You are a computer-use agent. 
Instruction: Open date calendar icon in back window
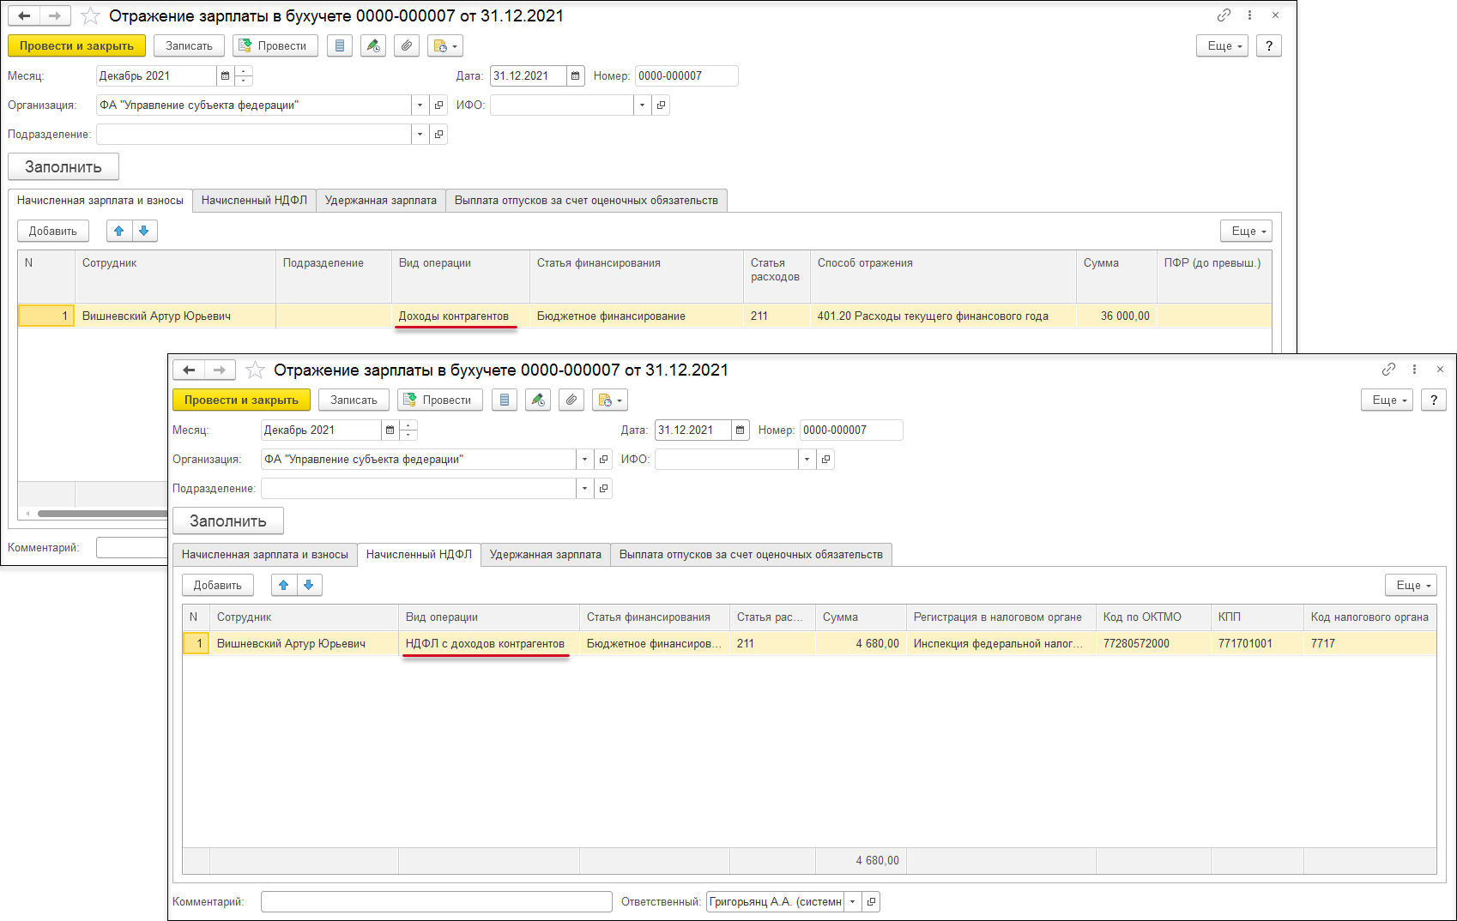(x=576, y=75)
